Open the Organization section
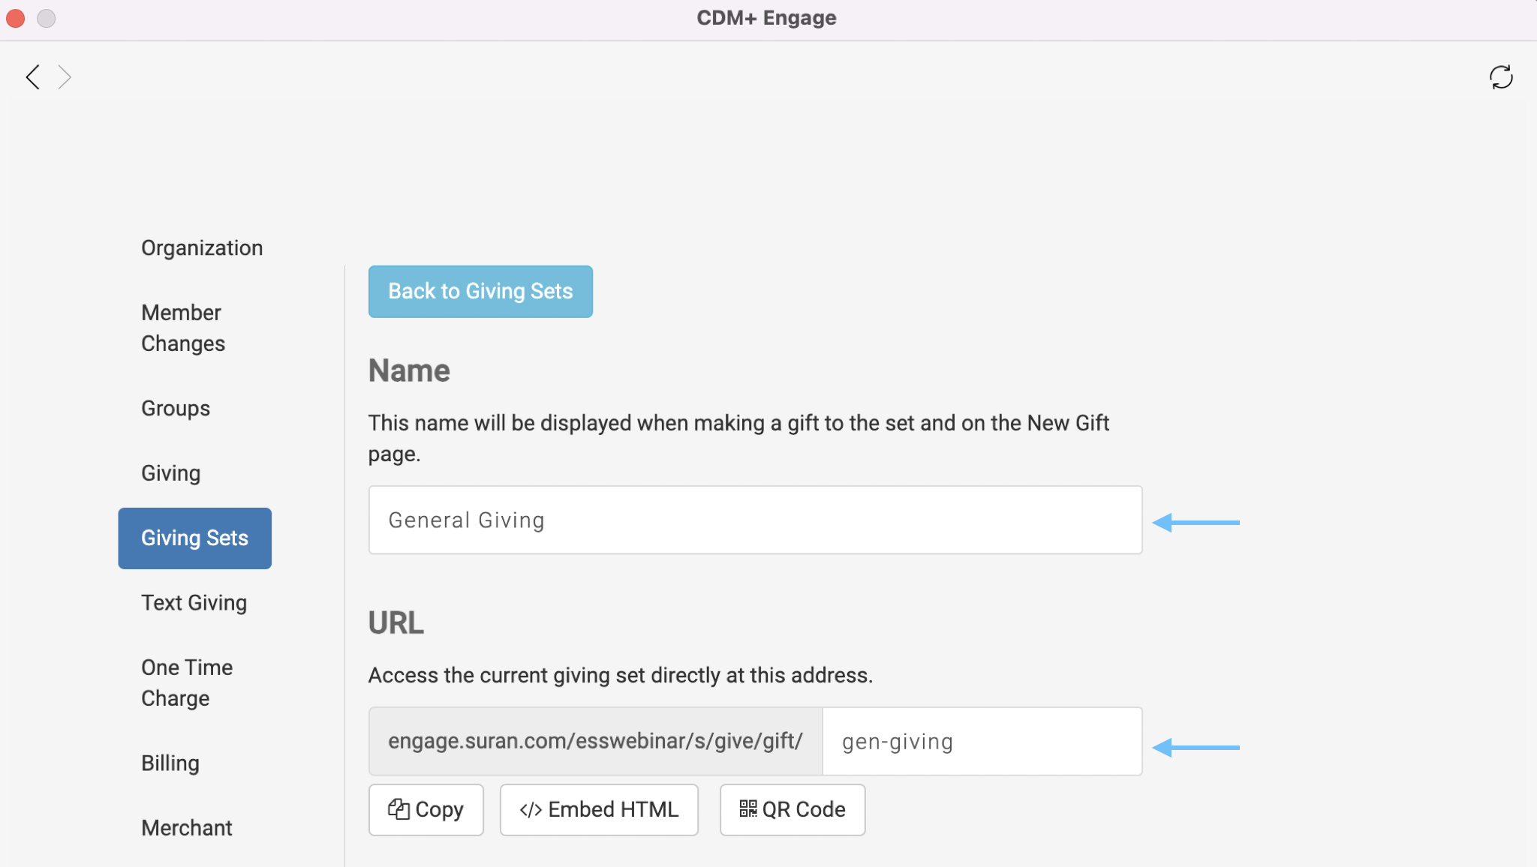The image size is (1537, 867). 202,248
